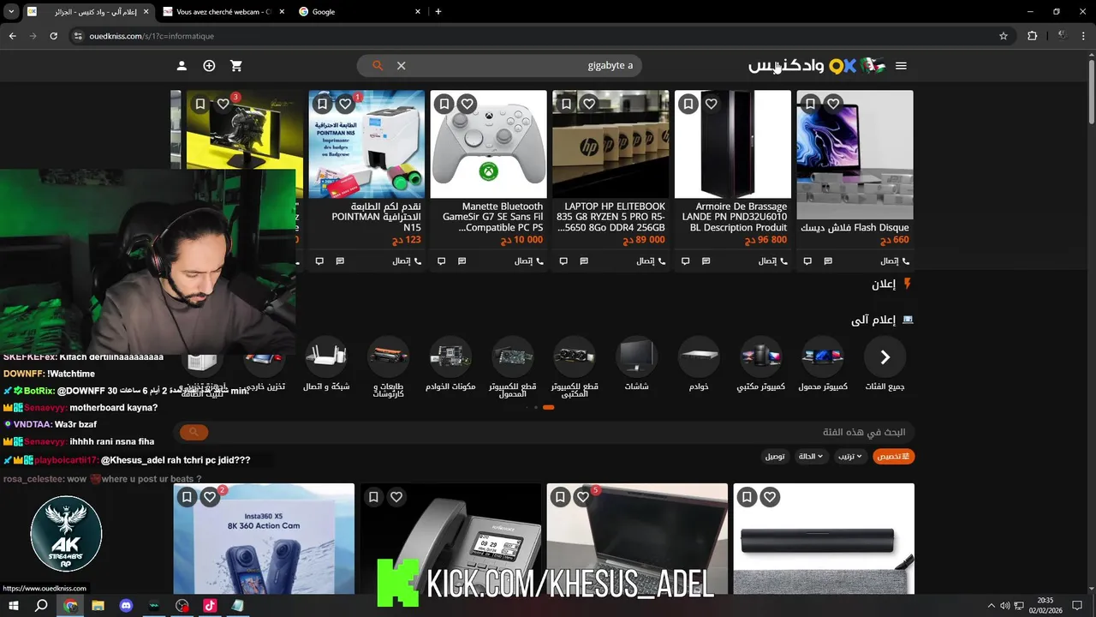This screenshot has height=617, width=1096.
Task: Call seller of the Armoire De Brassage listing
Action: (x=772, y=261)
